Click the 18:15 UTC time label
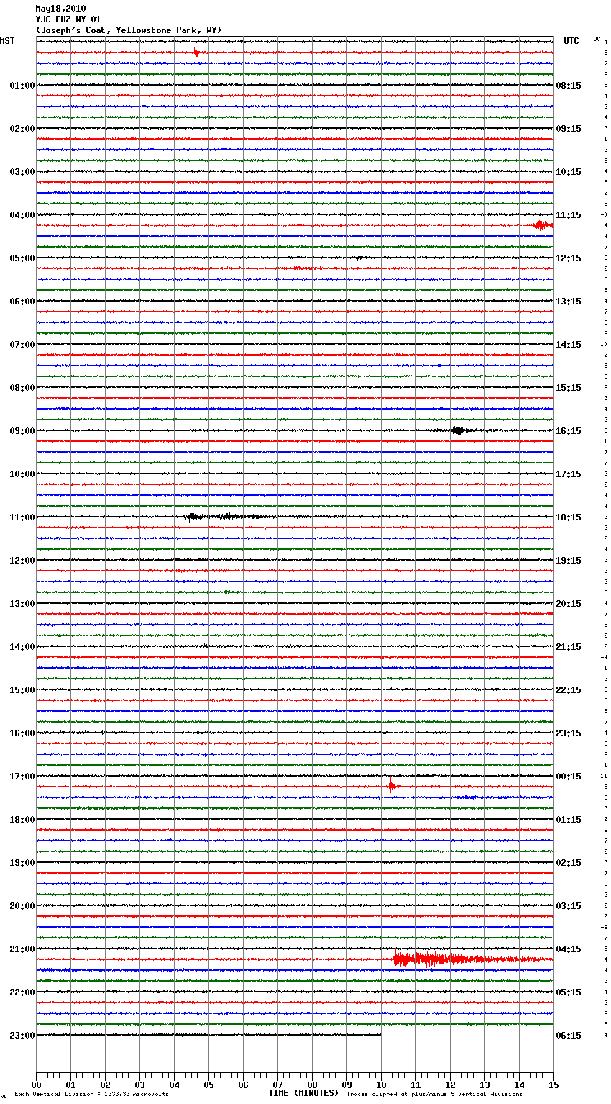This screenshot has height=1104, width=611. (x=569, y=517)
